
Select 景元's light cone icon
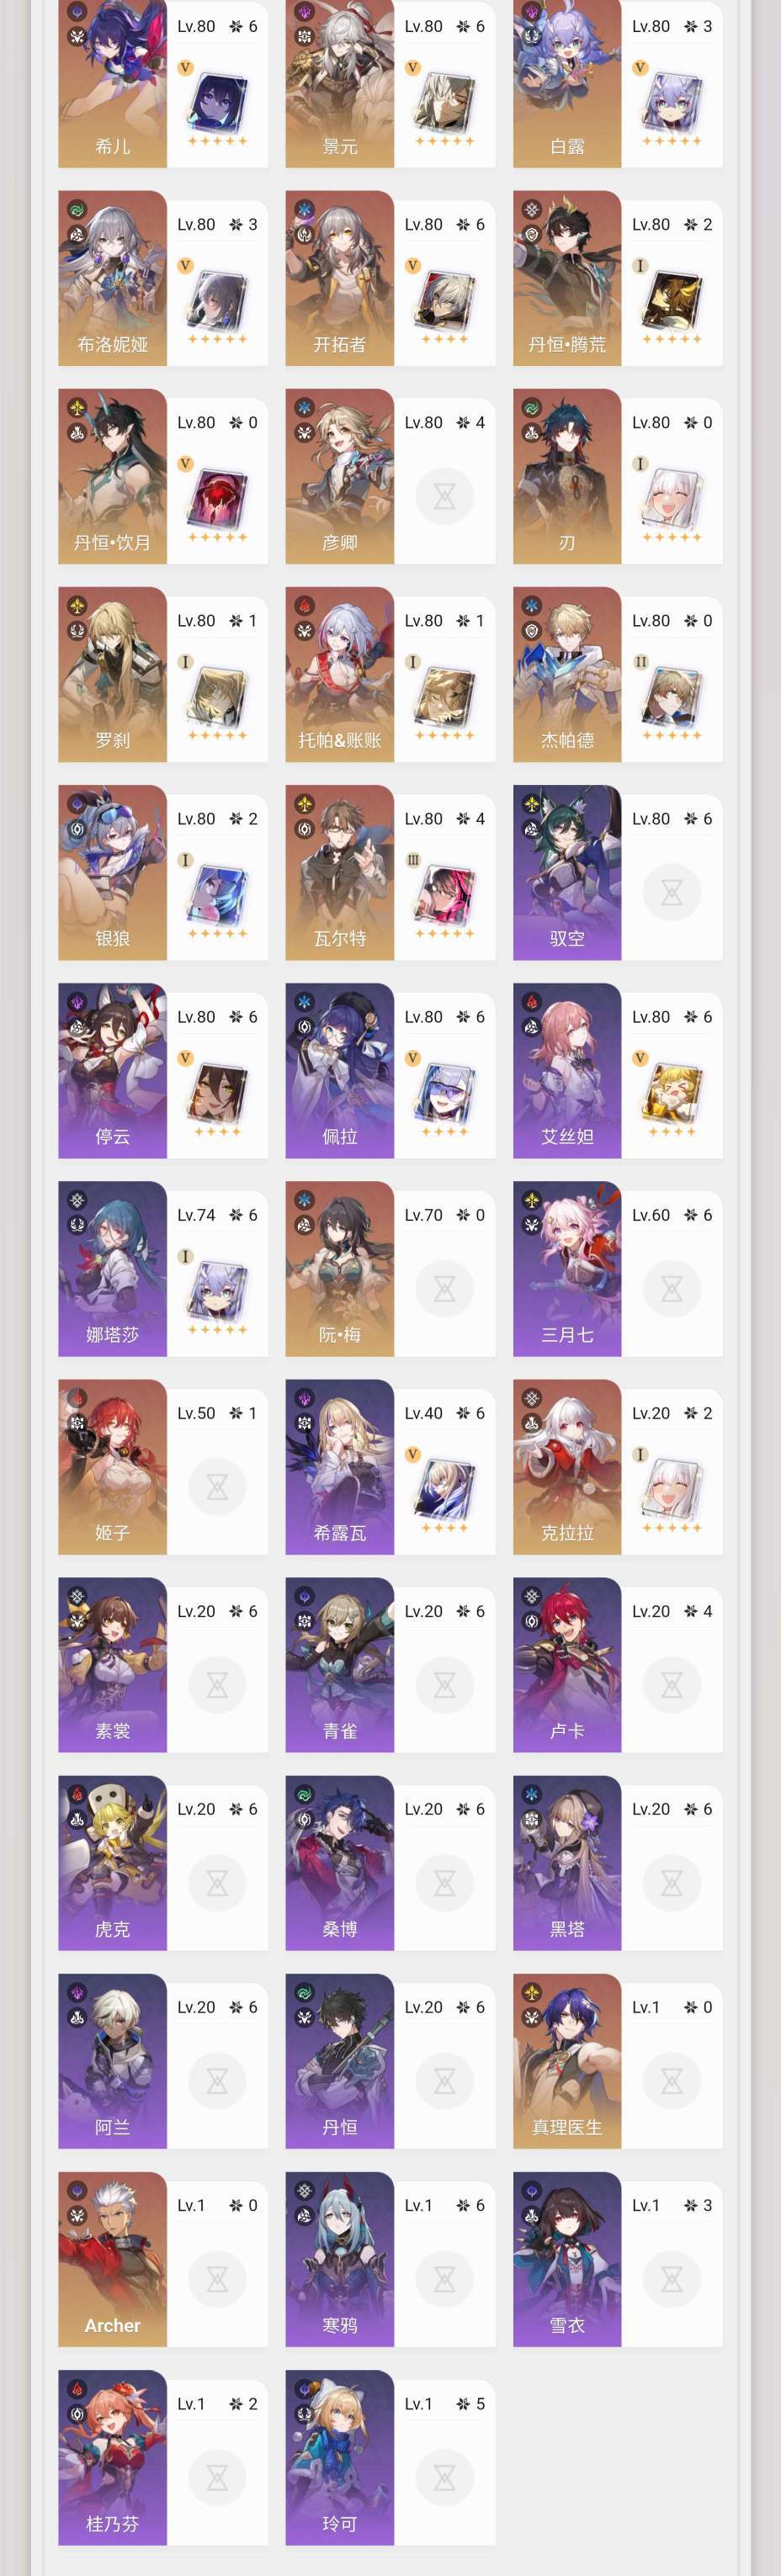(444, 100)
